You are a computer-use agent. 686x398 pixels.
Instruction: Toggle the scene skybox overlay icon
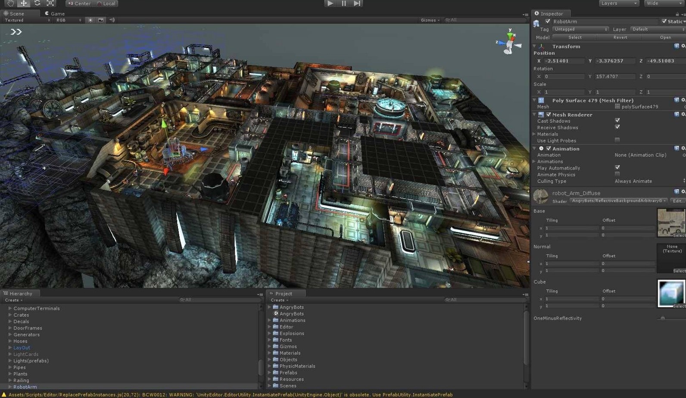click(x=101, y=20)
